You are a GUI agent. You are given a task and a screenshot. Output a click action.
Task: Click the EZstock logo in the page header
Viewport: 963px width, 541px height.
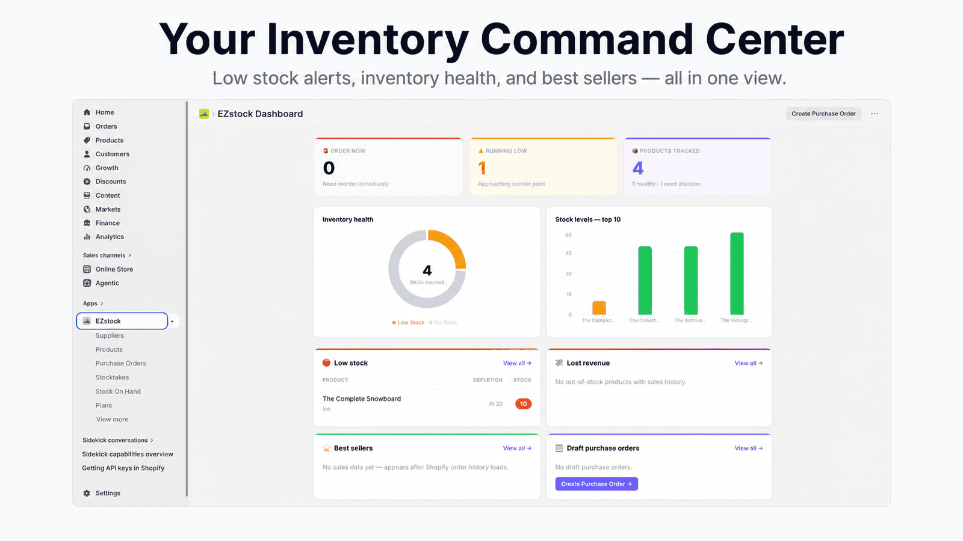204,114
